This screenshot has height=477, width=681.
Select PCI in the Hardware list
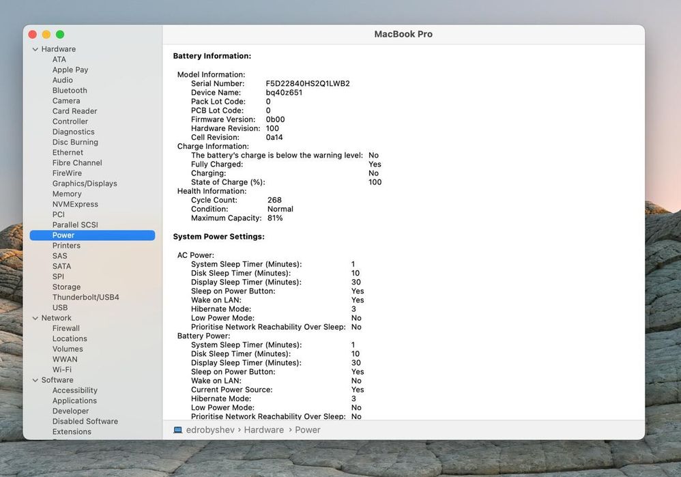(58, 214)
